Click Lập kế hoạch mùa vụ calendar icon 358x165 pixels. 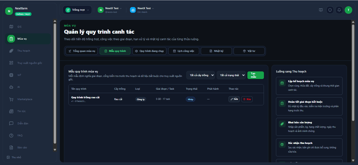pos(282,83)
